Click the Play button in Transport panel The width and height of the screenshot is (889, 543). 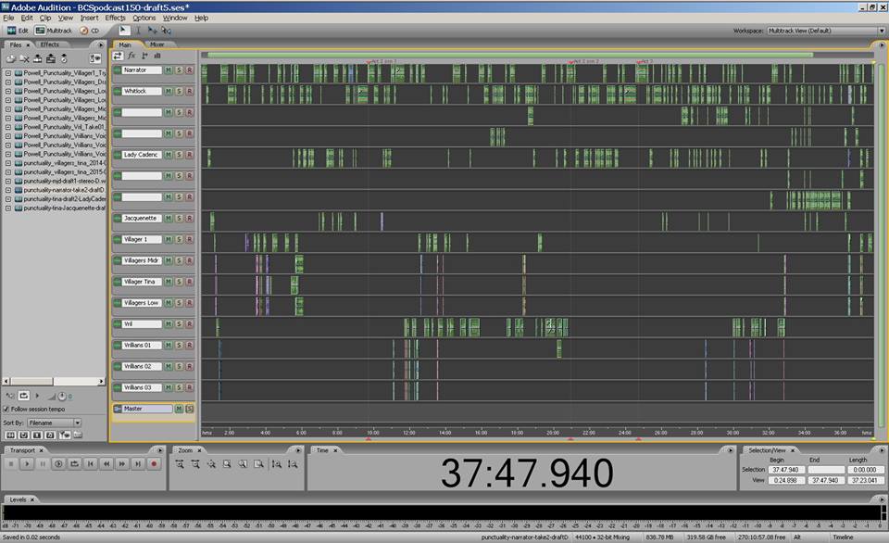click(27, 463)
